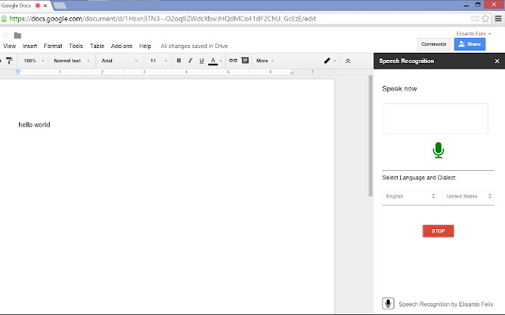The height and width of the screenshot is (315, 505).
Task: Open the Arial font dropdown
Action: pyautogui.click(x=119, y=61)
